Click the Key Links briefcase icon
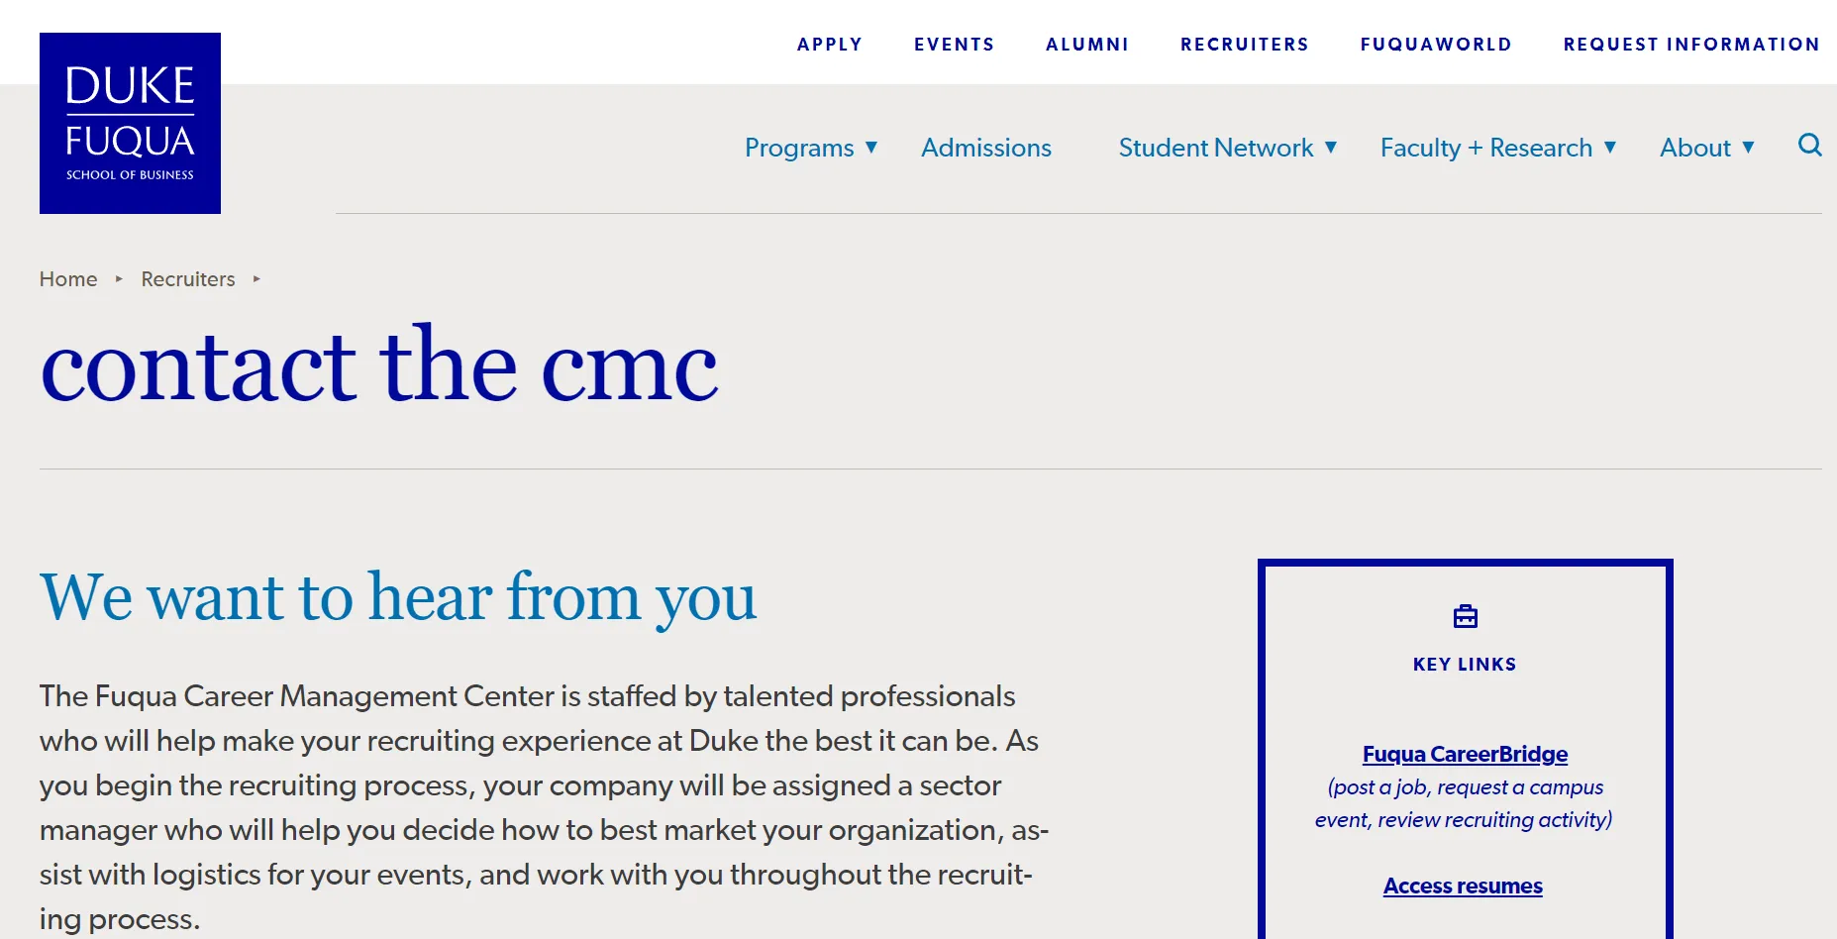Screen dimensions: 1837x939 1465,617
